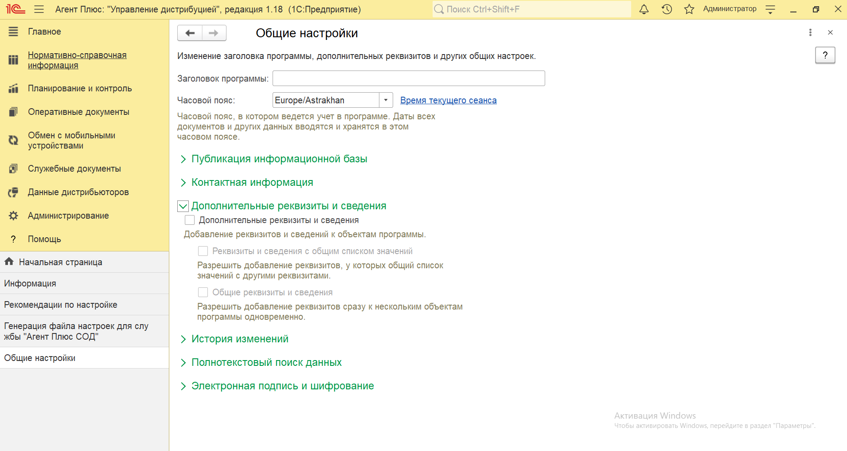The width and height of the screenshot is (847, 451).
Task: Click the home icon of Начальная страница
Action: coord(9,262)
